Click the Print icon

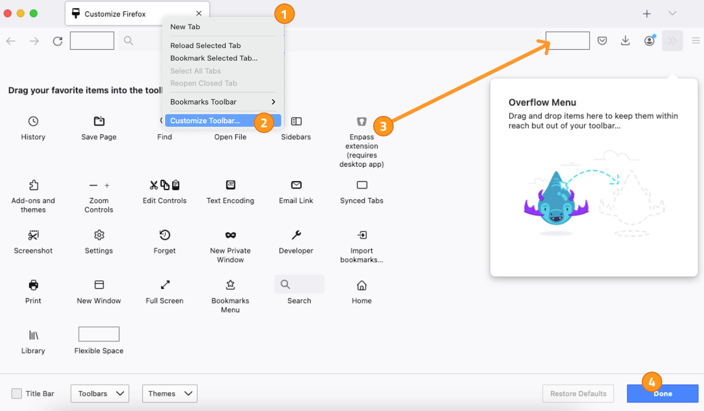[33, 285]
